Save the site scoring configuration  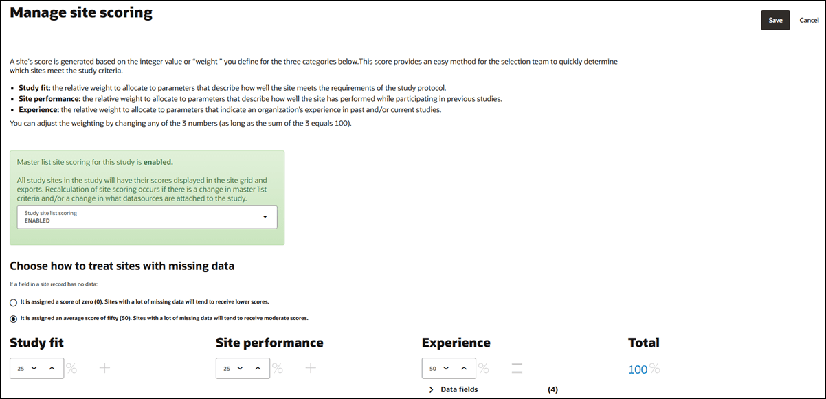pos(775,20)
